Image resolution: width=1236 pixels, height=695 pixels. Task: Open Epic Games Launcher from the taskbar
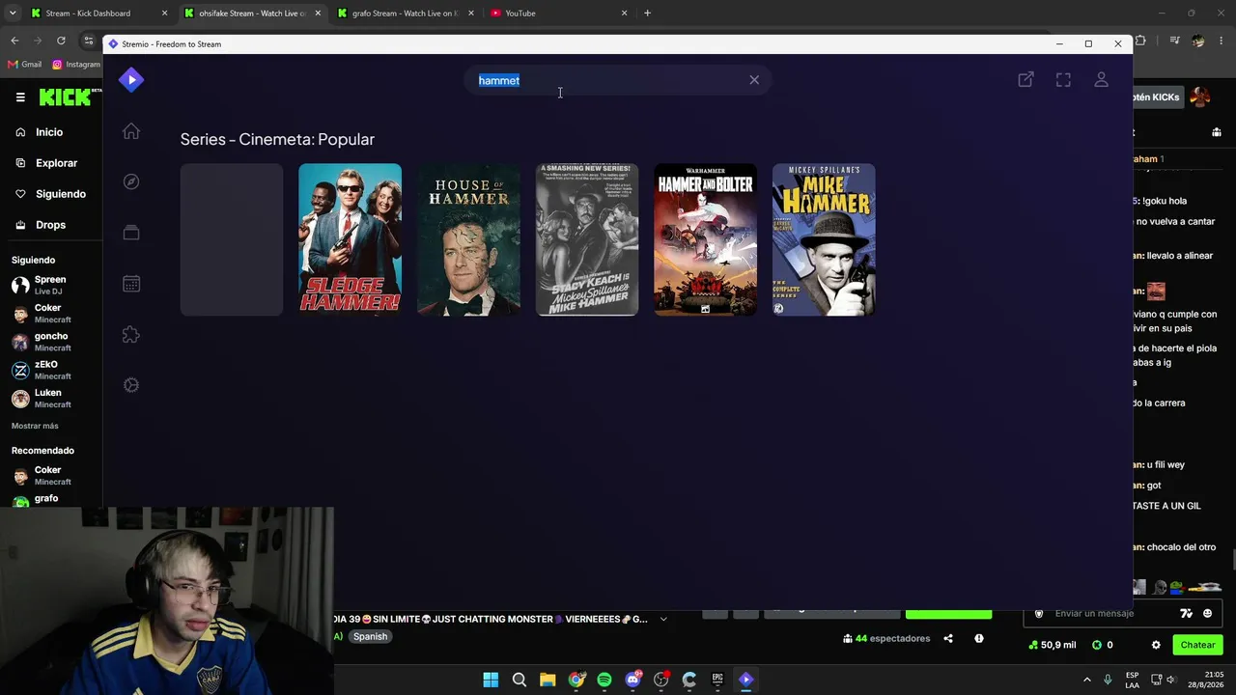tap(717, 680)
